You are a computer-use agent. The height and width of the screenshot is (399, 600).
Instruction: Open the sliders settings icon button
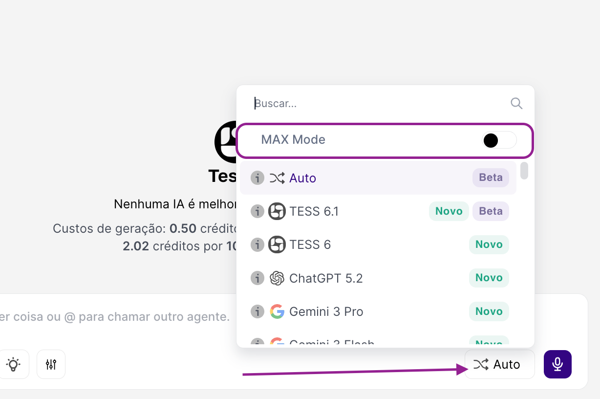coord(51,364)
